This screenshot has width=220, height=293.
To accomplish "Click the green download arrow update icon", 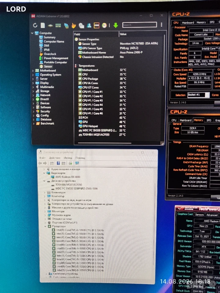I will click(x=116, y=25).
